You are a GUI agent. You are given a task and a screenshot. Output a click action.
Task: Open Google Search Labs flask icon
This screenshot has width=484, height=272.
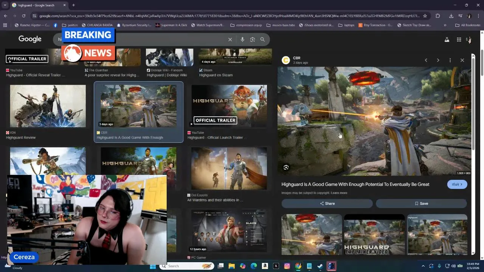(447, 39)
